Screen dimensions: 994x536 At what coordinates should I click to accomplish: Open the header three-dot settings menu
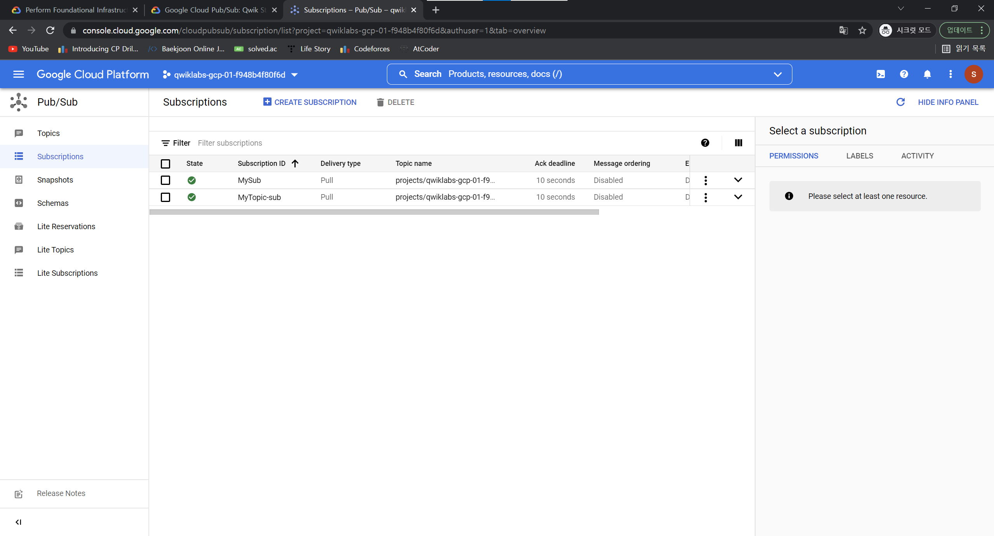click(950, 74)
